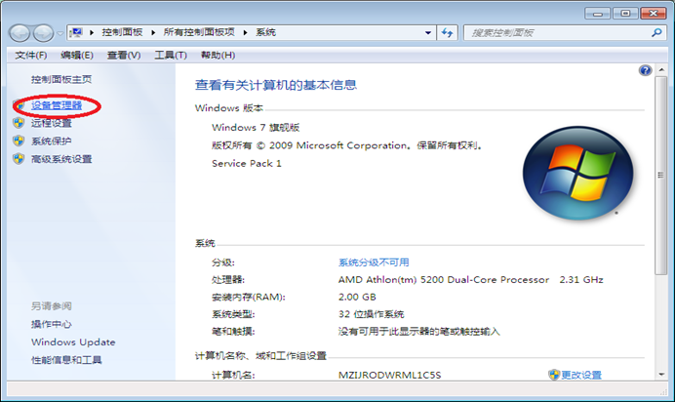Click 更改设置 link
Image resolution: width=675 pixels, height=402 pixels.
[581, 375]
